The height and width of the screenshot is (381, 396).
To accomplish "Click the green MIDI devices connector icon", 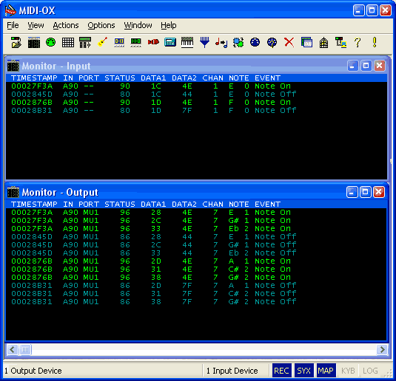I will click(x=51, y=42).
